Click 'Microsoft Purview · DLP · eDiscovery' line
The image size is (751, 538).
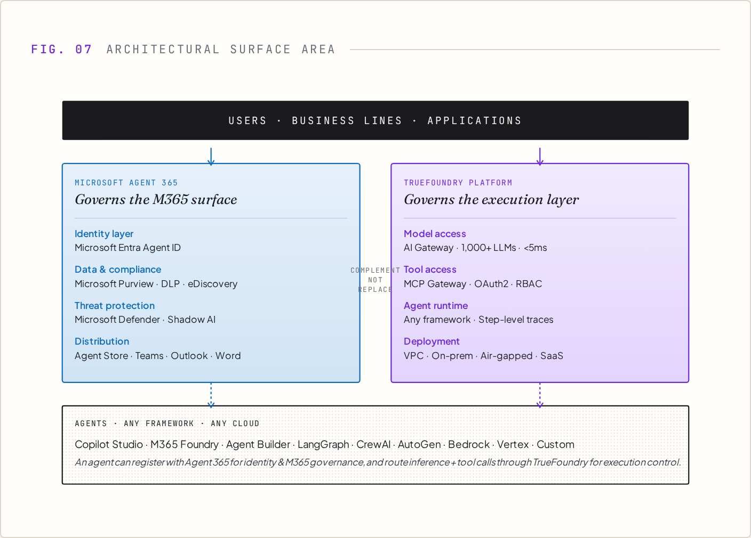(156, 284)
